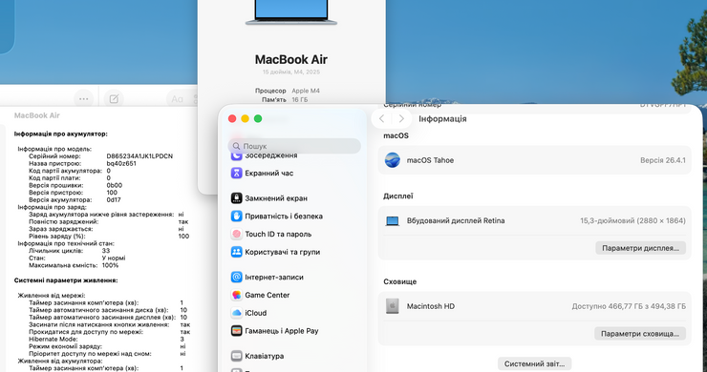Click Доступно 466,77 ГБ storage text
The width and height of the screenshot is (707, 372).
coord(629,306)
